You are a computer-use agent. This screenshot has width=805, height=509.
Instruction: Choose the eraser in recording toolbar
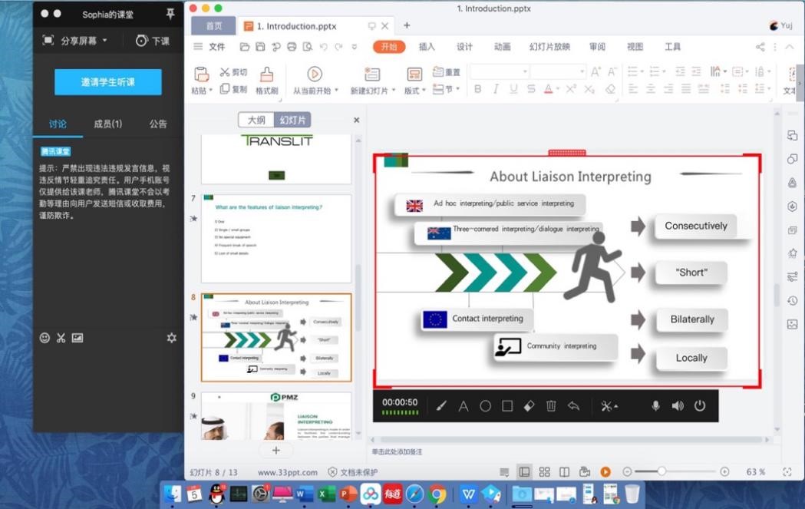[529, 406]
